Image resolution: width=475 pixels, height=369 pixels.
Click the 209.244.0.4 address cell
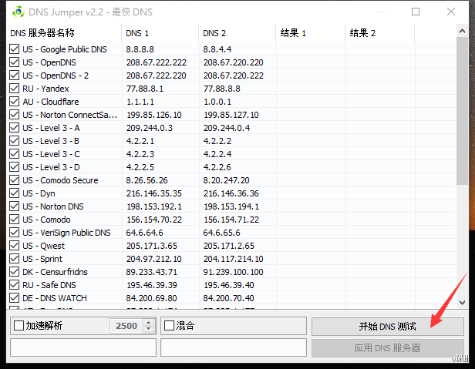tap(227, 128)
